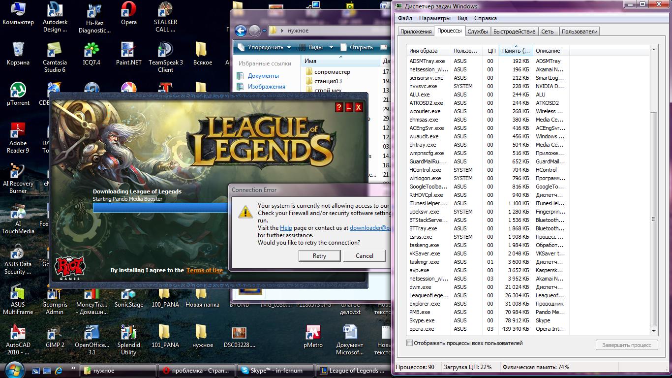The width and height of the screenshot is (672, 378).
Task: Click Cancel in Connection Error dialog
Action: 365,256
